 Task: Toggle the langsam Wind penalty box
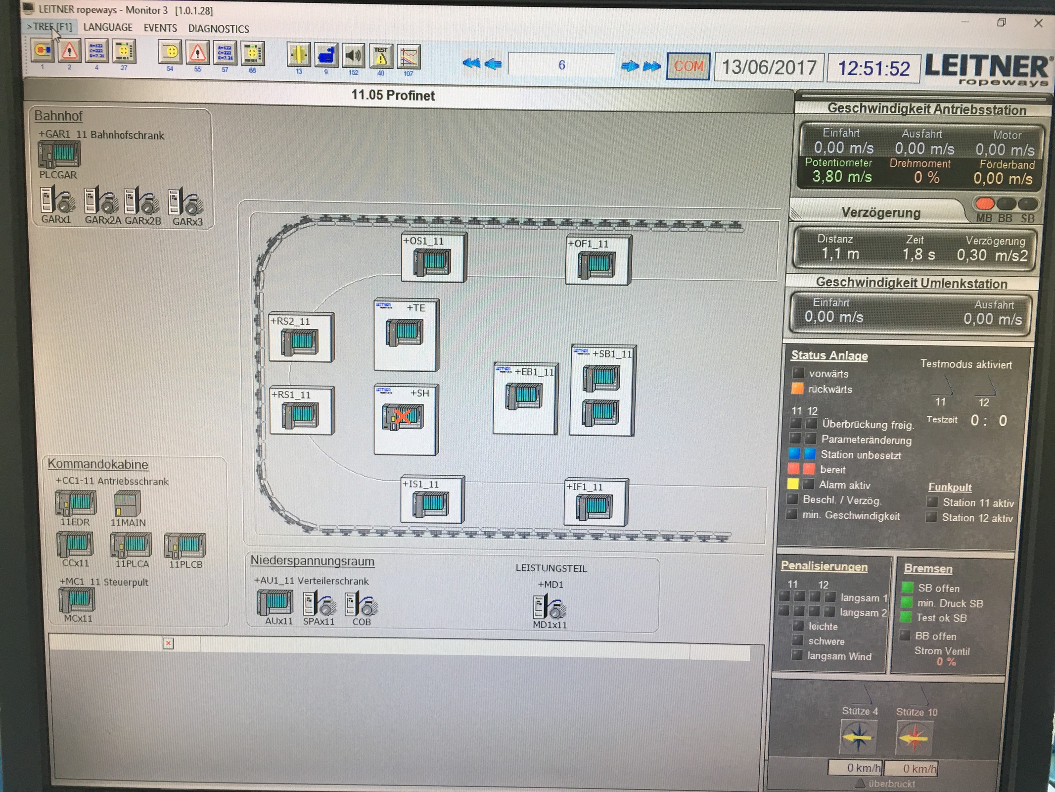click(796, 655)
